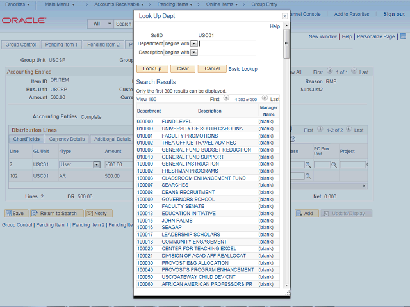The image size is (410, 307).
Task: Show next results arrow in lookup grid
Action: (x=265, y=98)
